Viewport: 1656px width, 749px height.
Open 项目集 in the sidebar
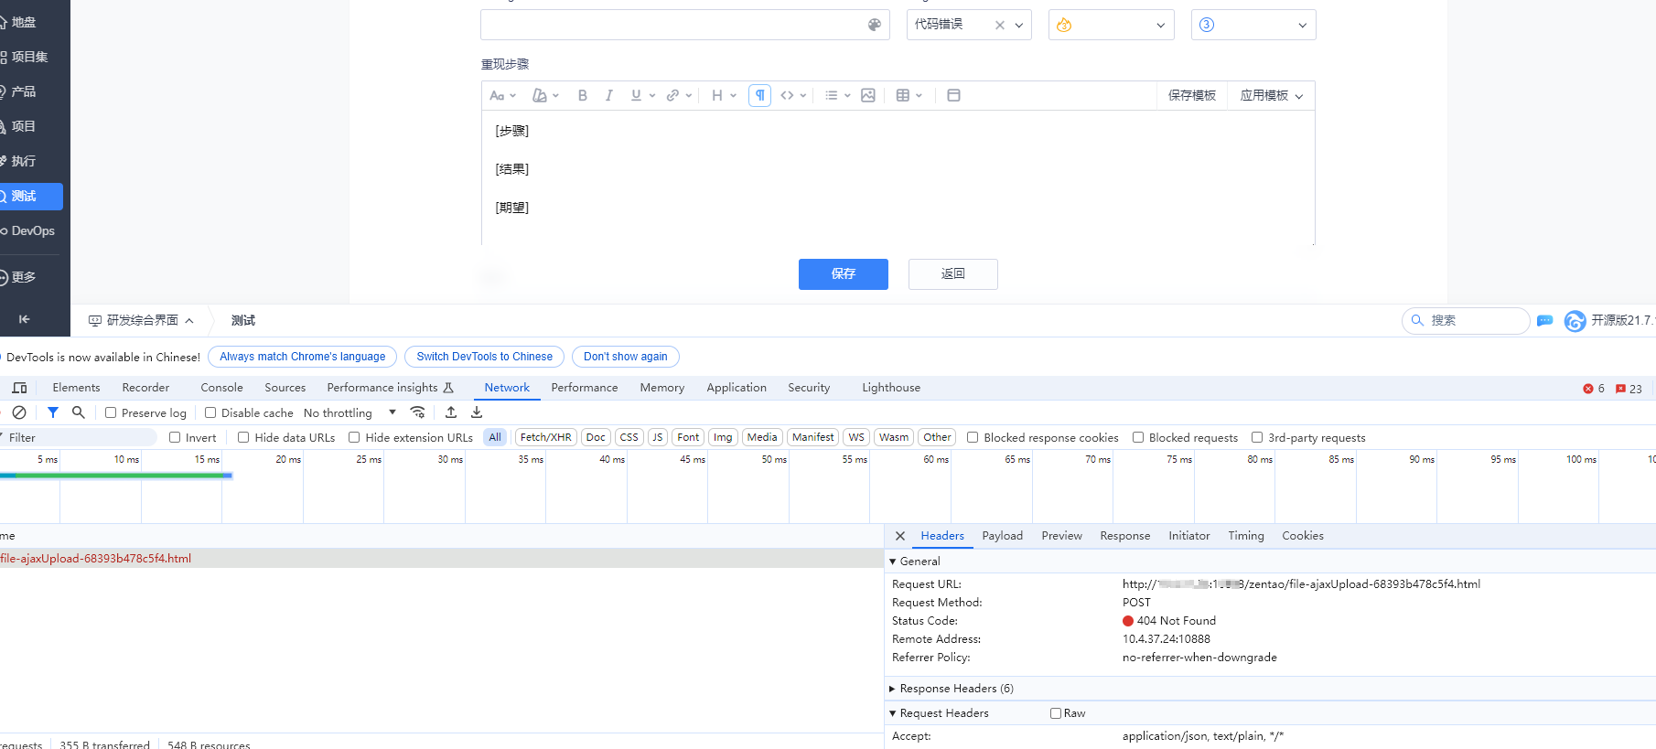click(31, 57)
